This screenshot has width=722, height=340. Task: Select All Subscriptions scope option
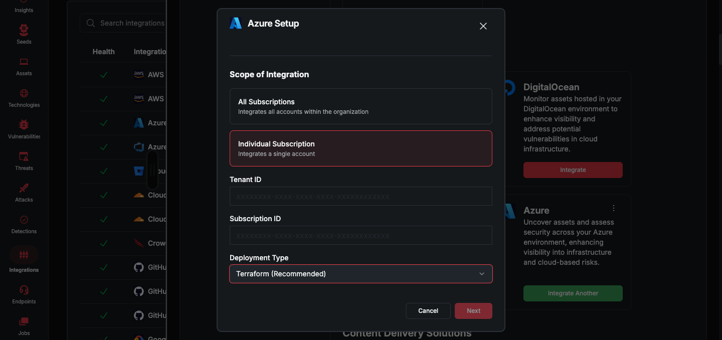[361, 106]
